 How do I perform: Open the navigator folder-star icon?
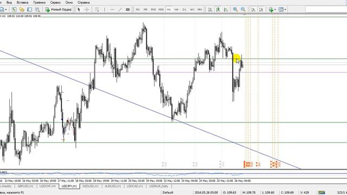(x=22, y=10)
